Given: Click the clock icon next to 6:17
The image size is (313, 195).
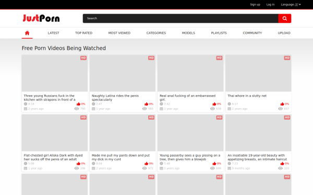Looking at the screenshot, I should tap(229, 104).
